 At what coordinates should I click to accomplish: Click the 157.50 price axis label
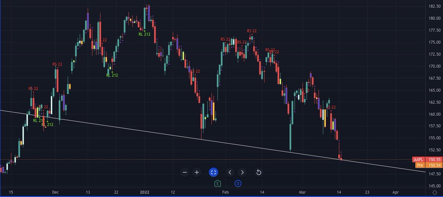tap(434, 126)
